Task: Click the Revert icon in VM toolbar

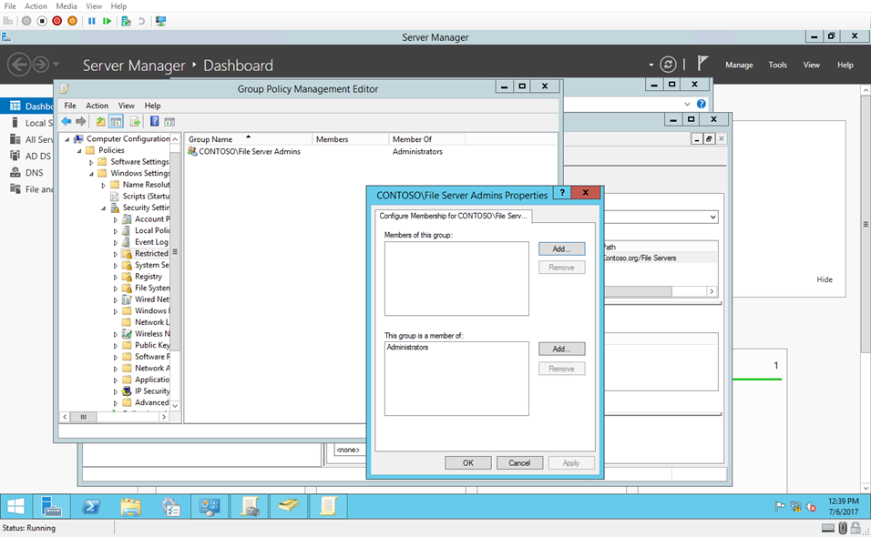Action: point(141,21)
